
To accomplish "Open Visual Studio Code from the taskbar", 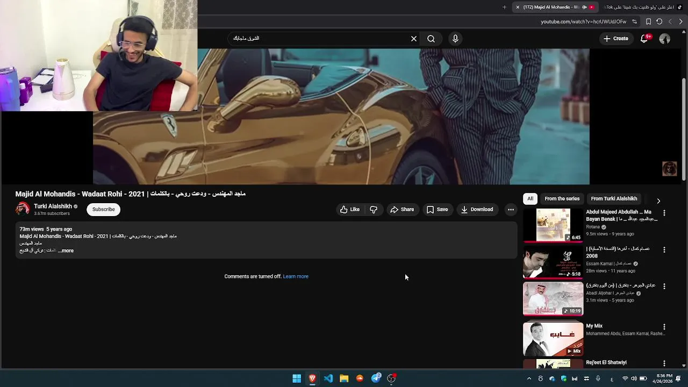I will (x=328, y=378).
